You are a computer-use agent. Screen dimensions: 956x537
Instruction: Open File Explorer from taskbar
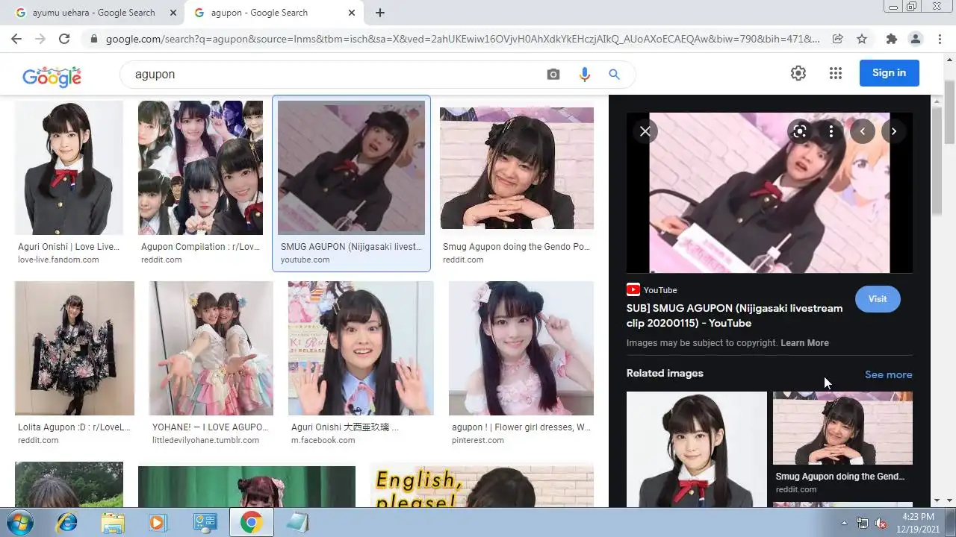coord(113,523)
